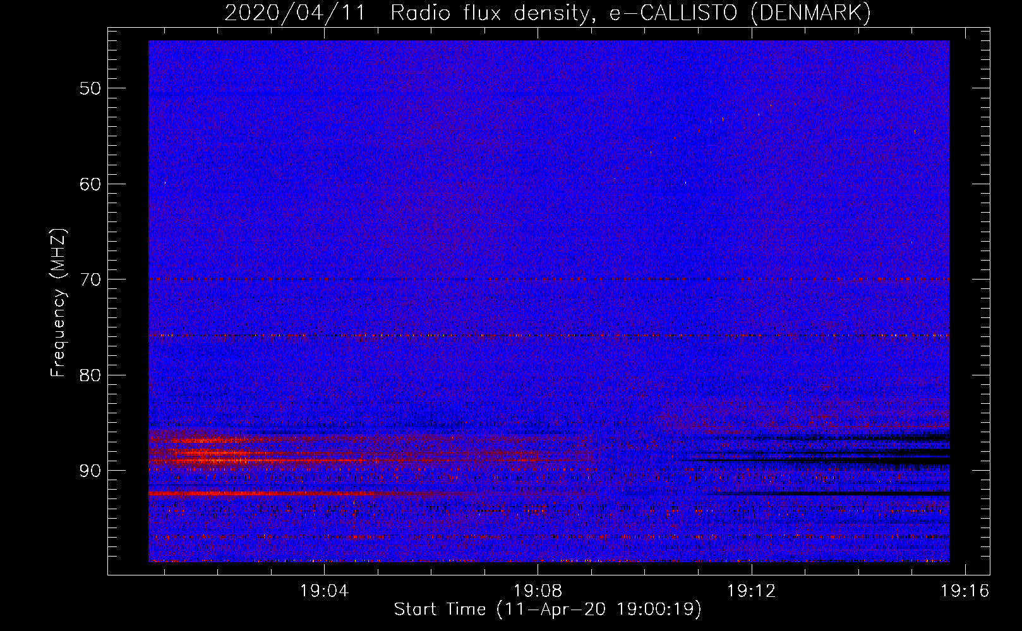This screenshot has width=1022, height=631.
Task: Click the 50 frequency tick label
Action: pos(90,88)
